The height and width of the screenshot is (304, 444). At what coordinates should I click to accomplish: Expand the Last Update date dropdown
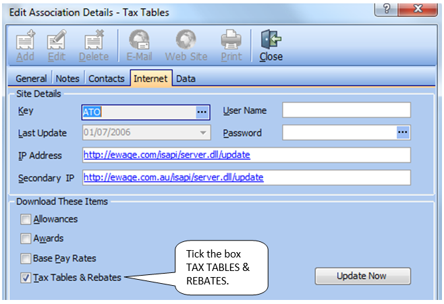click(203, 132)
